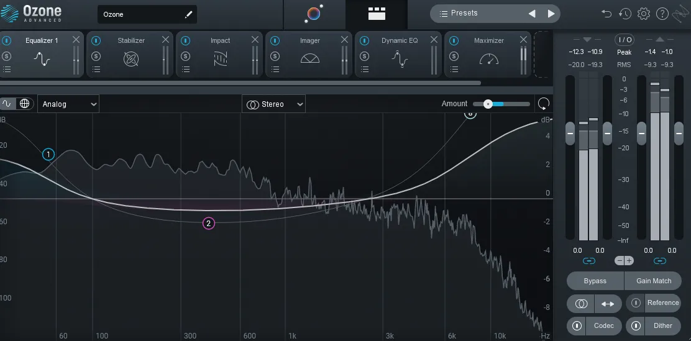The height and width of the screenshot is (341, 691).
Task: Click the Gain Match button
Action: click(654, 281)
